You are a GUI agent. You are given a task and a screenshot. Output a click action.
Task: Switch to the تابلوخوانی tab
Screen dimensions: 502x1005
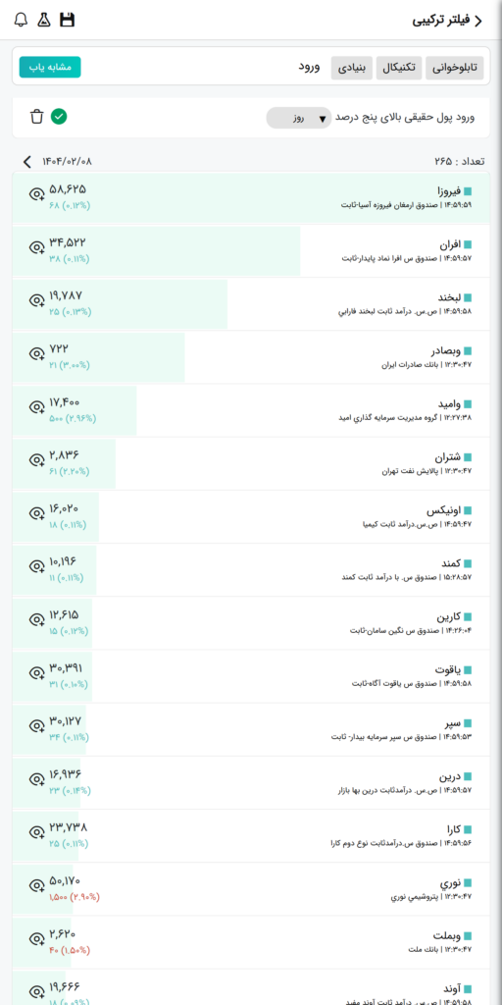pos(455,68)
